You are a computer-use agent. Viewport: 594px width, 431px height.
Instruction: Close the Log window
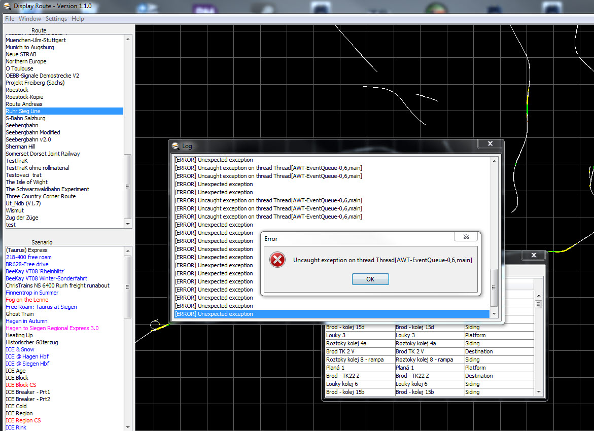click(x=490, y=144)
